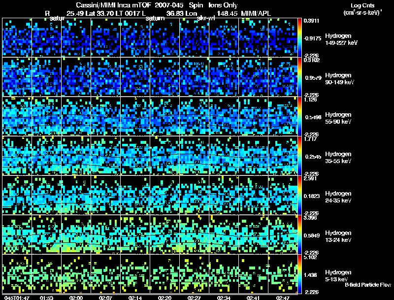Click the color bar beside Hydrogen 149-227 keV
Image resolution: width=394 pixels, height=300 pixels.
coord(299,37)
